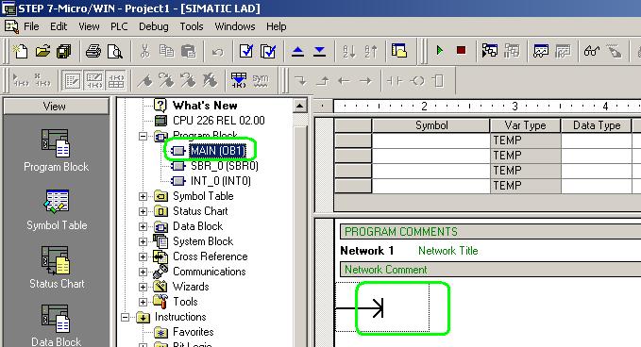The width and height of the screenshot is (641, 347).
Task: Click the Upload blue up-arrow icon
Action: click(x=297, y=51)
